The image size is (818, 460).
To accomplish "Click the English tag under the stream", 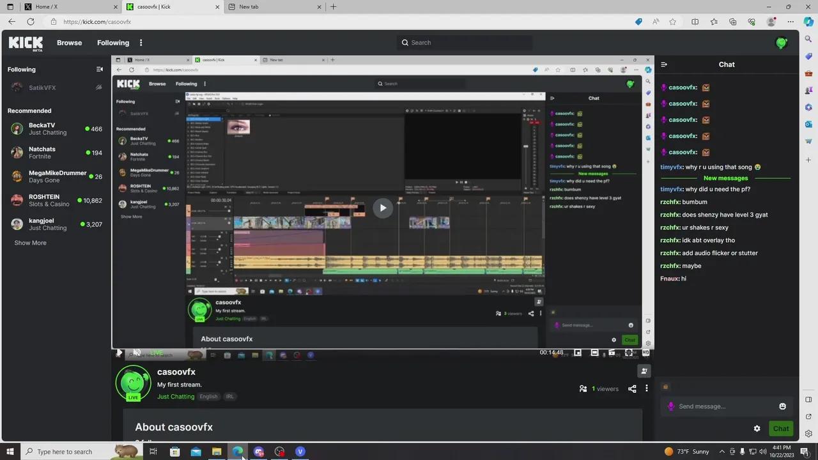I will (208, 397).
